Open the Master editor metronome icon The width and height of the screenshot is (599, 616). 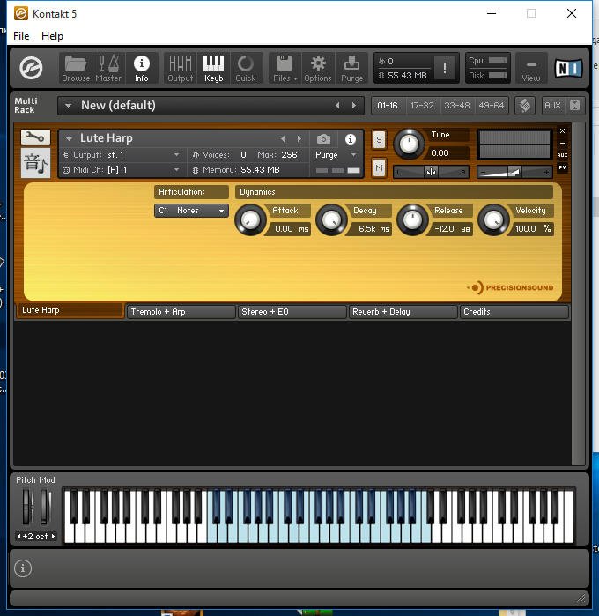[x=108, y=69]
